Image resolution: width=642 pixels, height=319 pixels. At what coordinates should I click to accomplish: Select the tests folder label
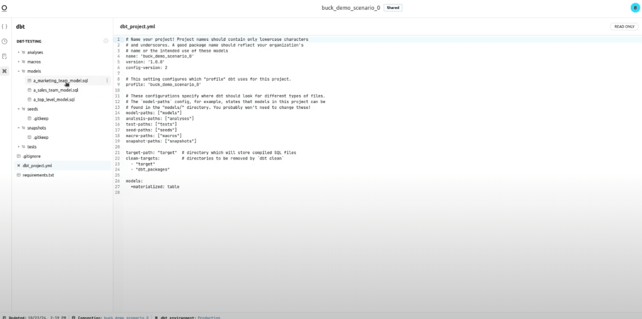(32, 147)
